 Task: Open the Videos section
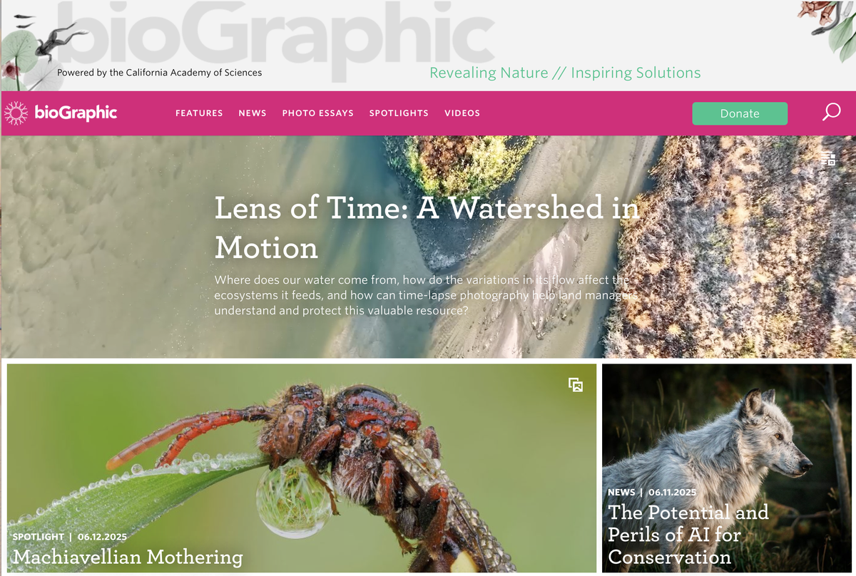[x=462, y=113]
